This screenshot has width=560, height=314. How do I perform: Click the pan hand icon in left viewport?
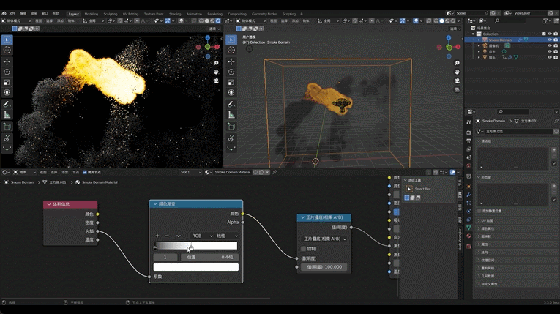(x=217, y=72)
